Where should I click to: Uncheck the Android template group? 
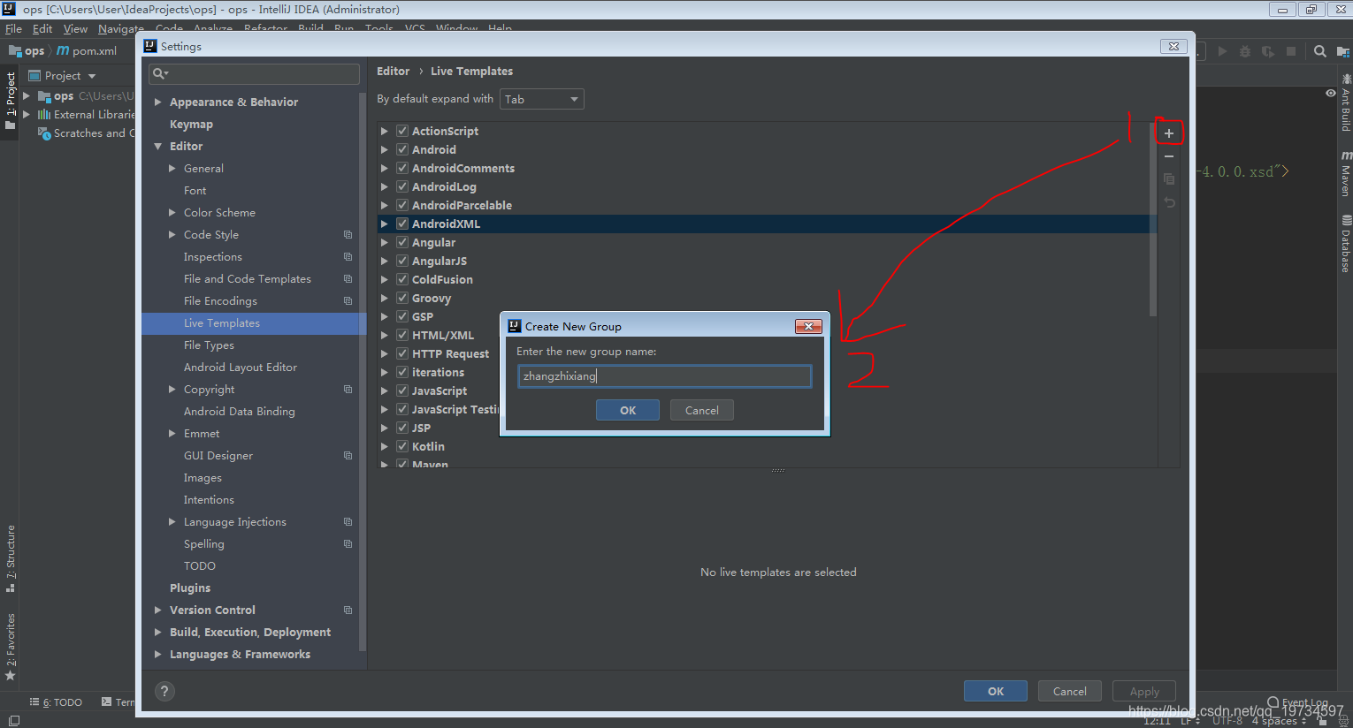click(402, 149)
